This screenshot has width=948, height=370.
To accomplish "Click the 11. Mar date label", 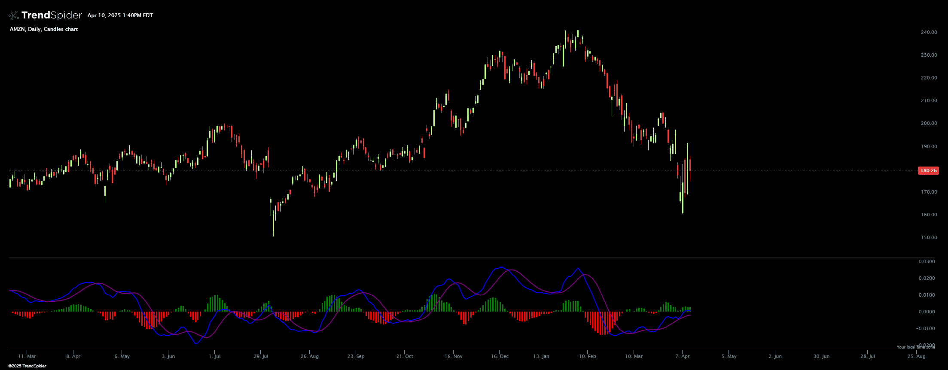I will pyautogui.click(x=27, y=356).
